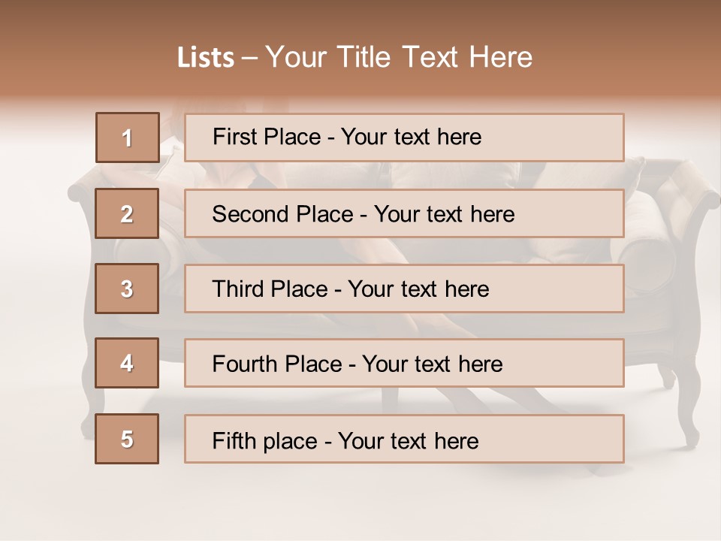Select the number 2 box
Image resolution: width=721 pixels, height=541 pixels.
click(x=127, y=213)
